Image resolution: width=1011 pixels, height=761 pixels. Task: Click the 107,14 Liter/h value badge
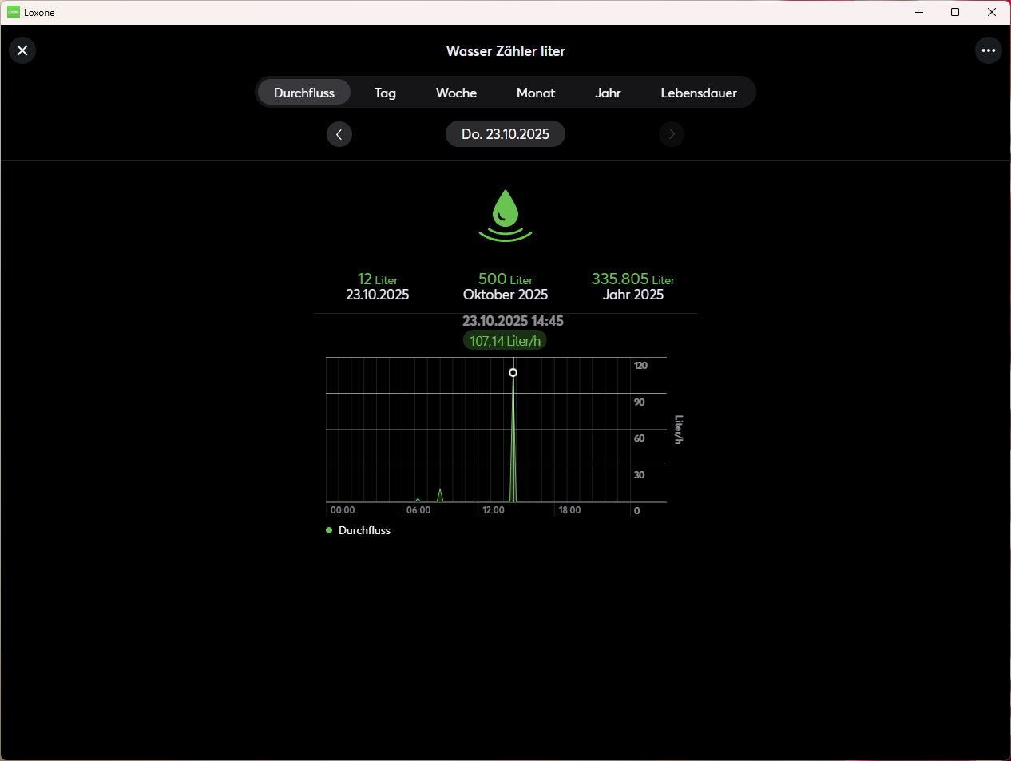(505, 341)
